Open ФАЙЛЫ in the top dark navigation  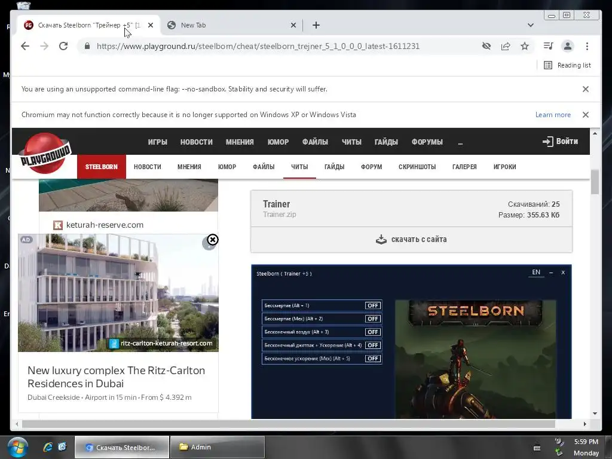(x=315, y=142)
